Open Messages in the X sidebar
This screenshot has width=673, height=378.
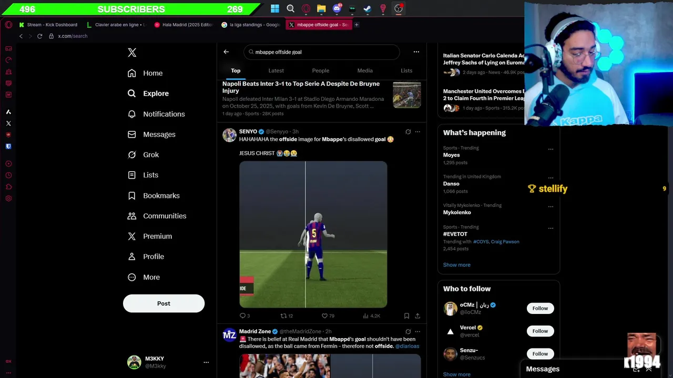coord(152,134)
